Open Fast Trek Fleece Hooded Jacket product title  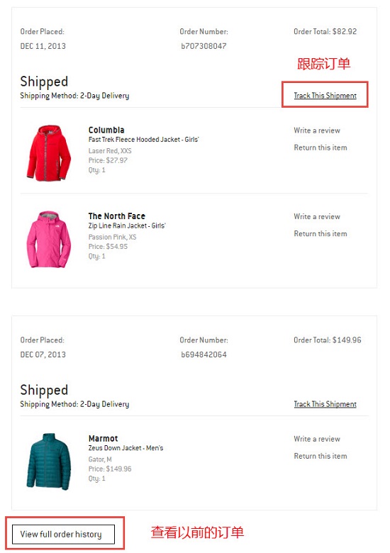[143, 139]
